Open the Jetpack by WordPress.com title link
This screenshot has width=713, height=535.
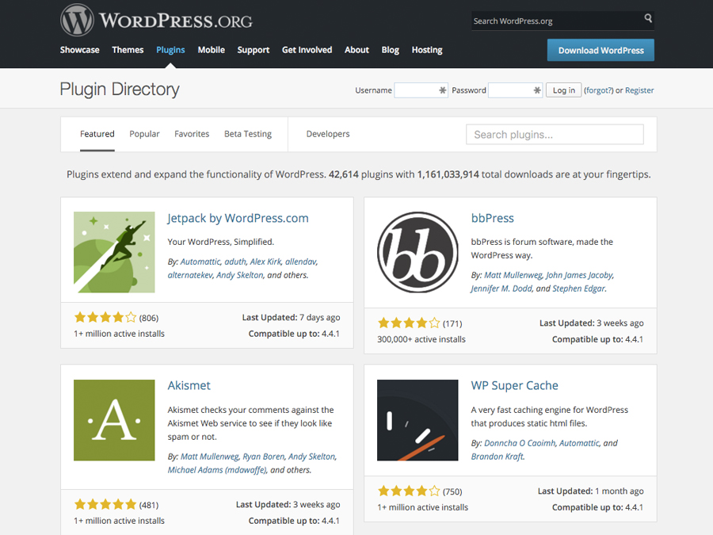click(238, 218)
